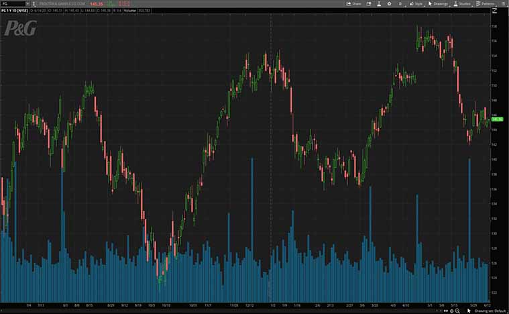This screenshot has width=509, height=314.
Task: Click the Volume label in chart header
Action: click(129, 11)
